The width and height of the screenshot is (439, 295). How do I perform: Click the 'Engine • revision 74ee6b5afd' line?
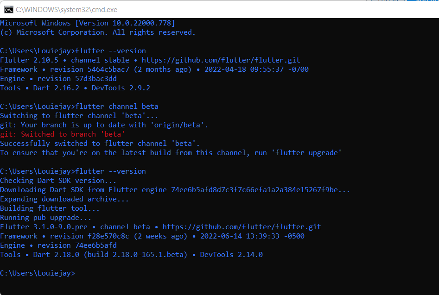(x=58, y=245)
